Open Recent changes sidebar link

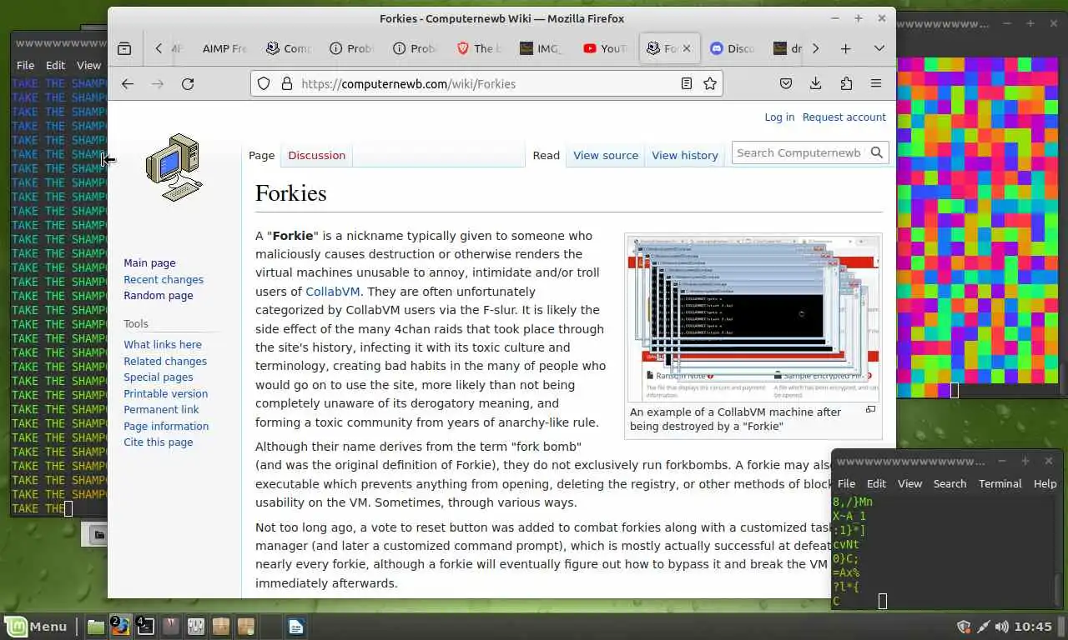pyautogui.click(x=164, y=279)
